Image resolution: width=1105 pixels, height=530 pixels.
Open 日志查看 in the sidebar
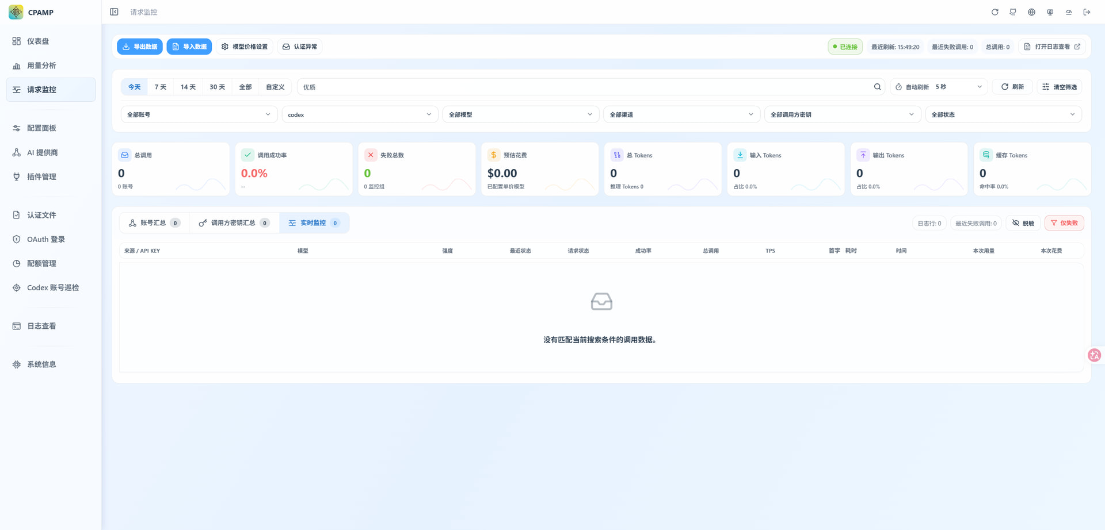pos(51,326)
